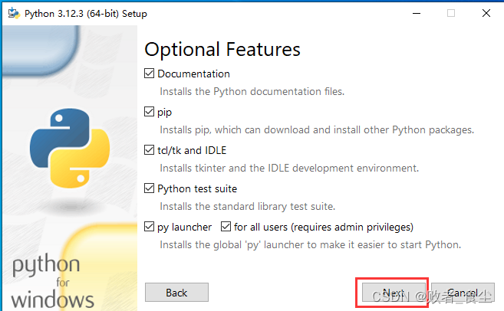Go back with the Back button

coord(176,293)
